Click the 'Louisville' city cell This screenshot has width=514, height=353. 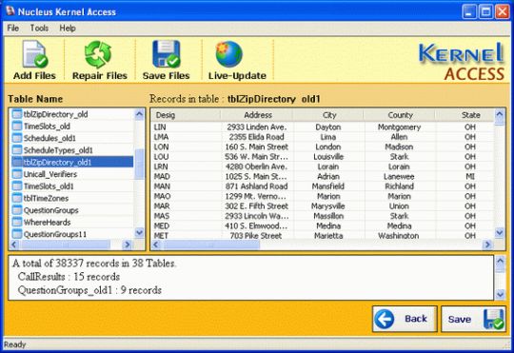tap(328, 157)
